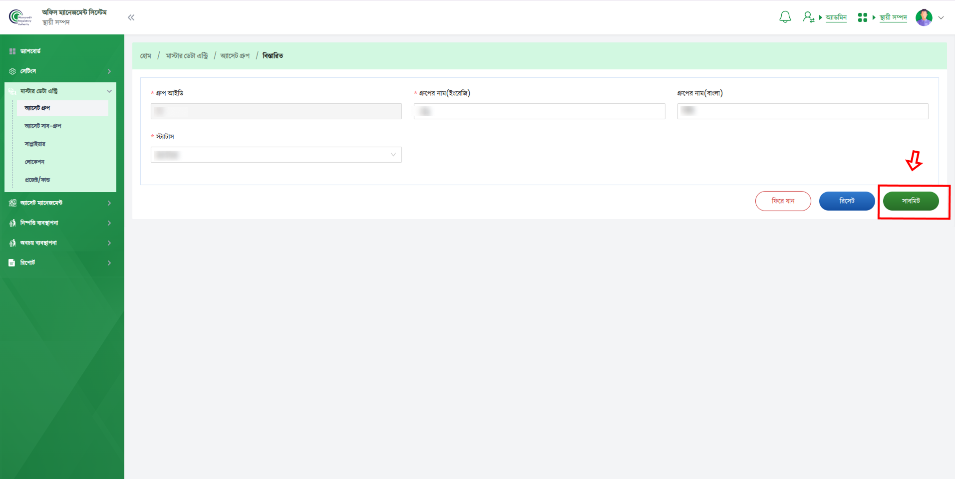This screenshot has width=955, height=479.
Task: Click the রিপোর্ট document icon
Action: point(12,263)
